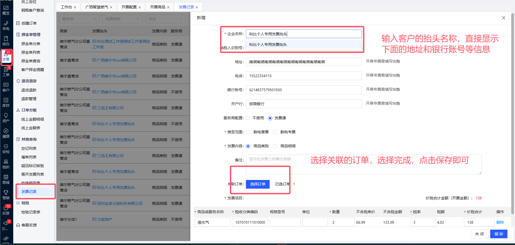Open 押金单列表 in the side menu

pos(31,52)
